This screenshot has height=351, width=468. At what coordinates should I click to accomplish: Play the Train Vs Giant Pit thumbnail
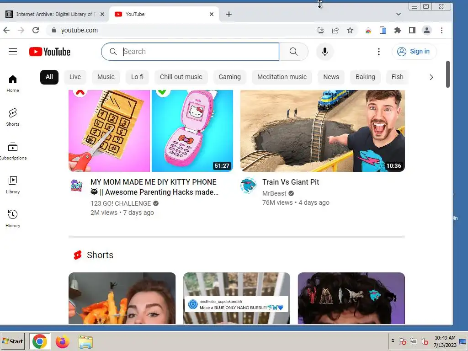322,131
